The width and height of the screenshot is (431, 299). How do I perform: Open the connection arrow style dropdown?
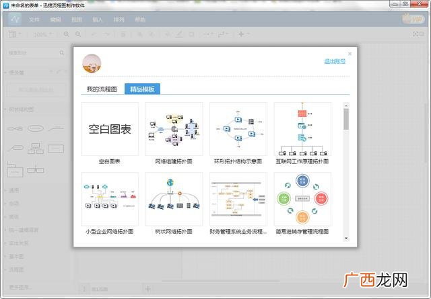point(208,34)
